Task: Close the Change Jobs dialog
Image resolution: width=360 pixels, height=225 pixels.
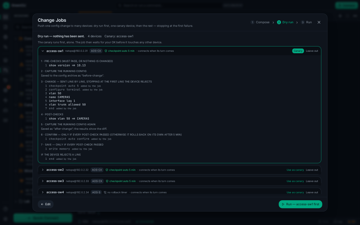Action: [x=319, y=22]
